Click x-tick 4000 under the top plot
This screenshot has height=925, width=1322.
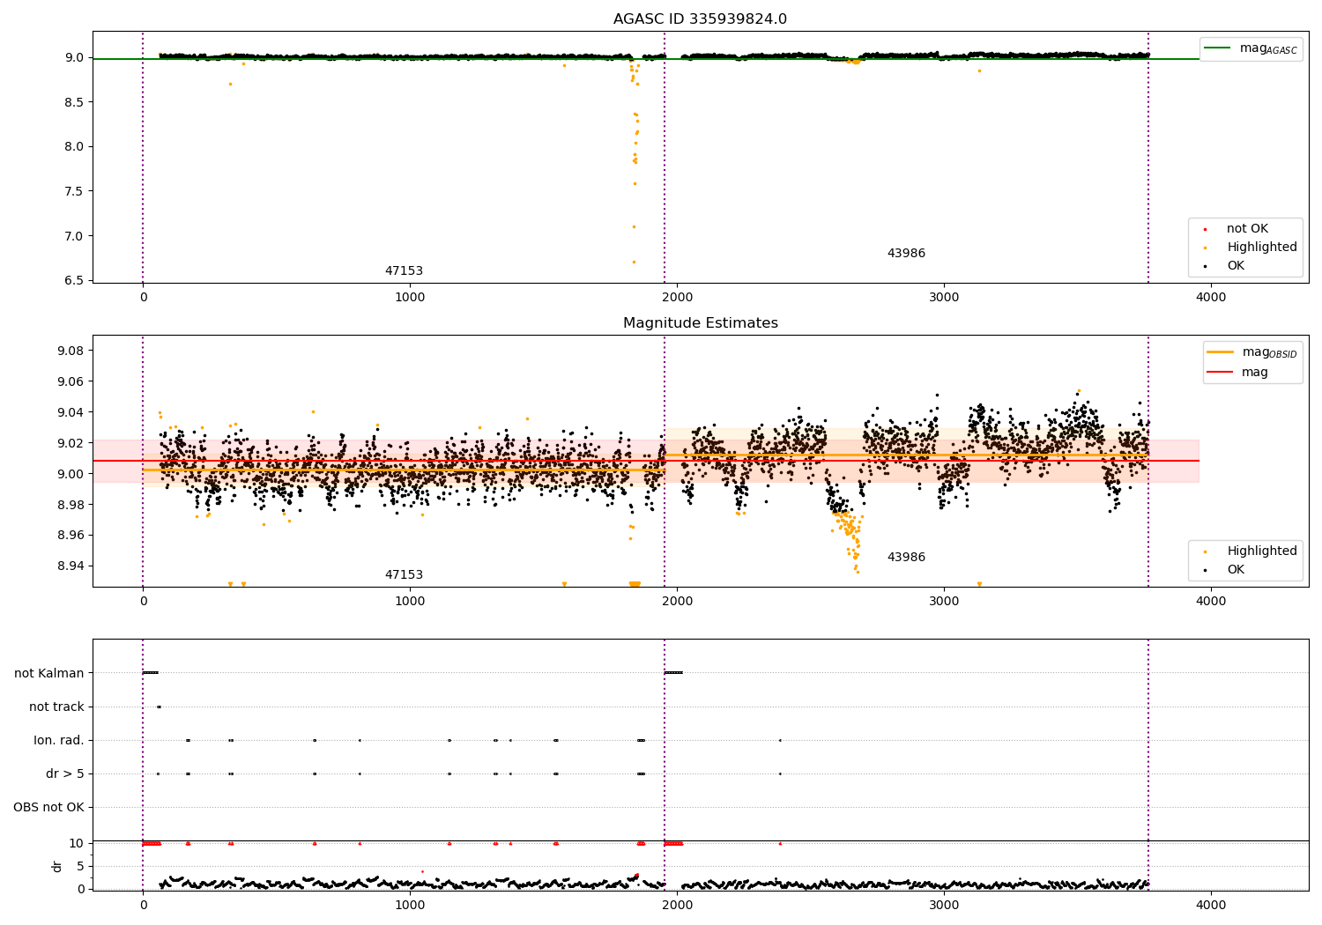(x=1211, y=298)
